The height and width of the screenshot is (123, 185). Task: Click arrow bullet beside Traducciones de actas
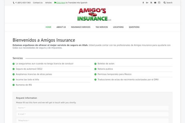pyautogui.click(x=96, y=80)
